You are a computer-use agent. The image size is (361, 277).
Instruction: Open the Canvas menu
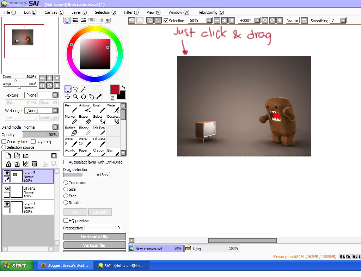(x=54, y=12)
